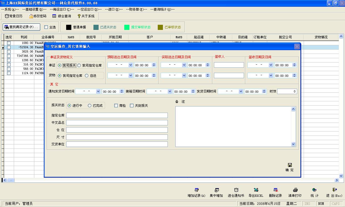Open the 统计 statistics icon
Screen dimensions: 345x207
point(314,190)
